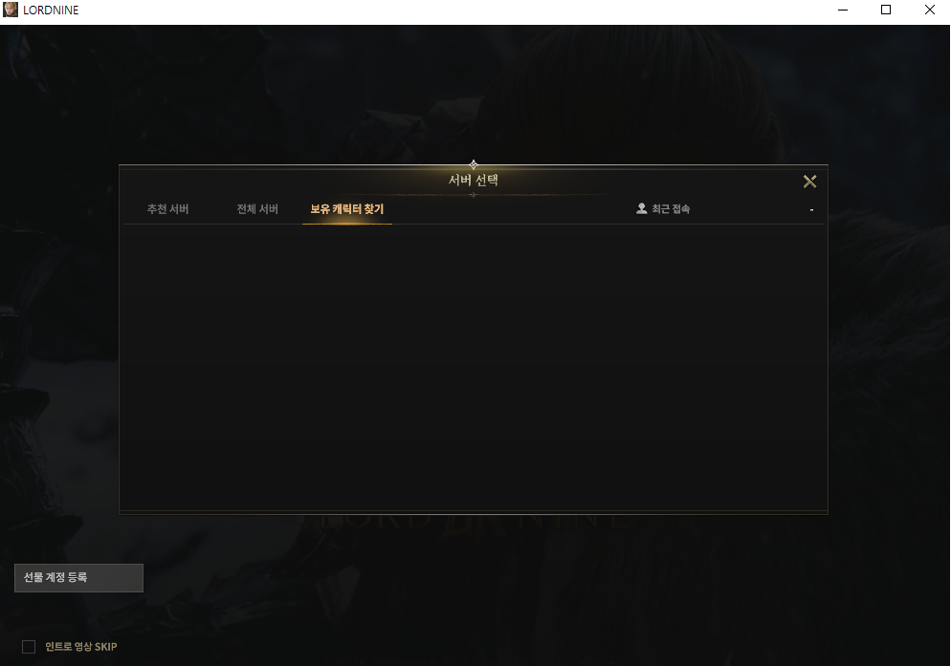Minimize the LORDNINE window
Screen dimensions: 951x666
pos(843,10)
